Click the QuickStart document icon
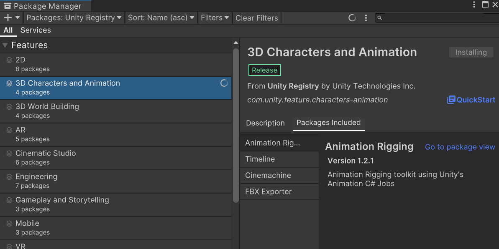 451,100
